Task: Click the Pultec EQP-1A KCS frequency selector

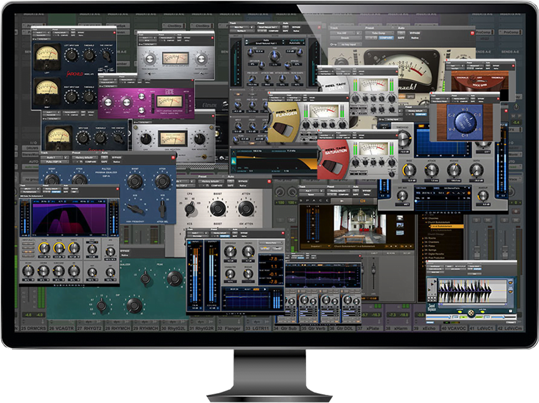Action: coord(135,208)
